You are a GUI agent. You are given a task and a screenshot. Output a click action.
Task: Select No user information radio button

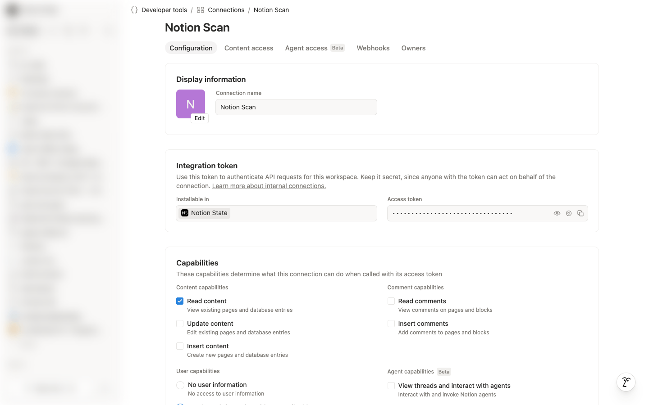click(x=180, y=385)
